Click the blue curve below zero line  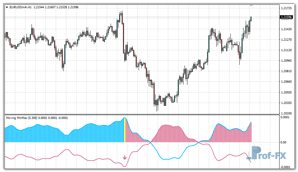coord(166,158)
